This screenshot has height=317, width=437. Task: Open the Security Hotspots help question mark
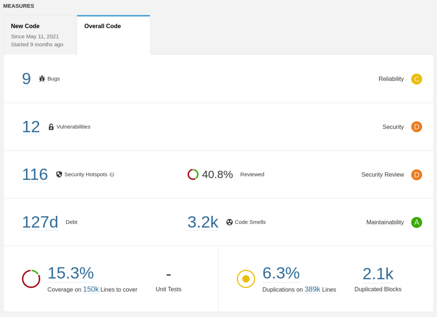coord(112,175)
